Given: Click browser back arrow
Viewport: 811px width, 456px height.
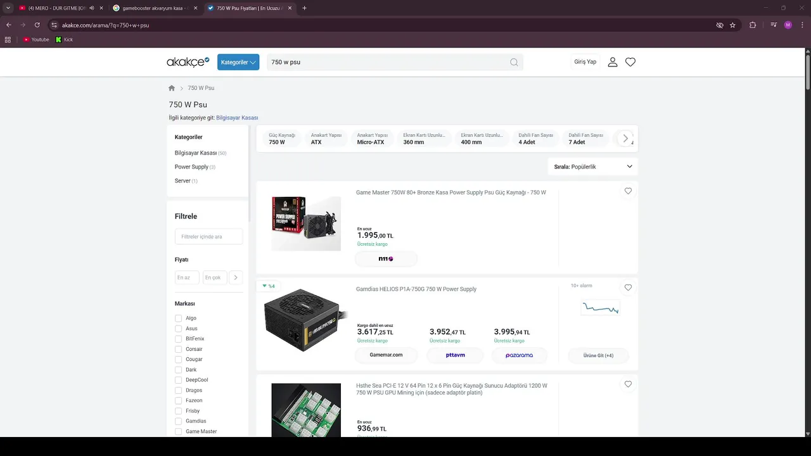Looking at the screenshot, I should pos(9,25).
